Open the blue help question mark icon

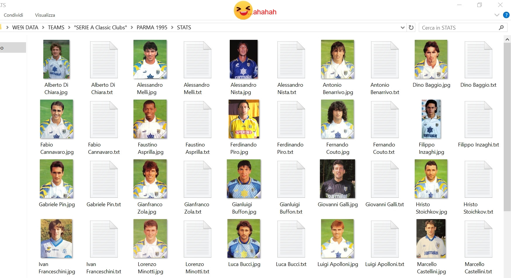pyautogui.click(x=506, y=15)
